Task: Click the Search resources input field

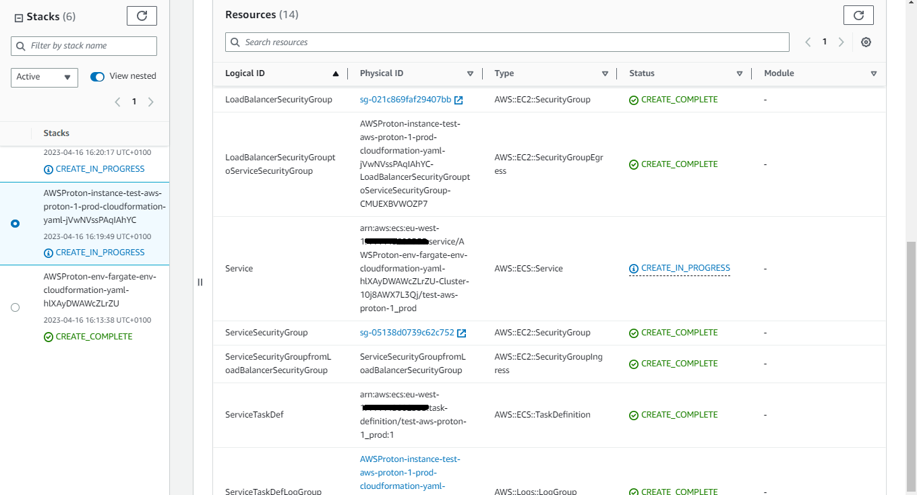Action: [x=506, y=42]
